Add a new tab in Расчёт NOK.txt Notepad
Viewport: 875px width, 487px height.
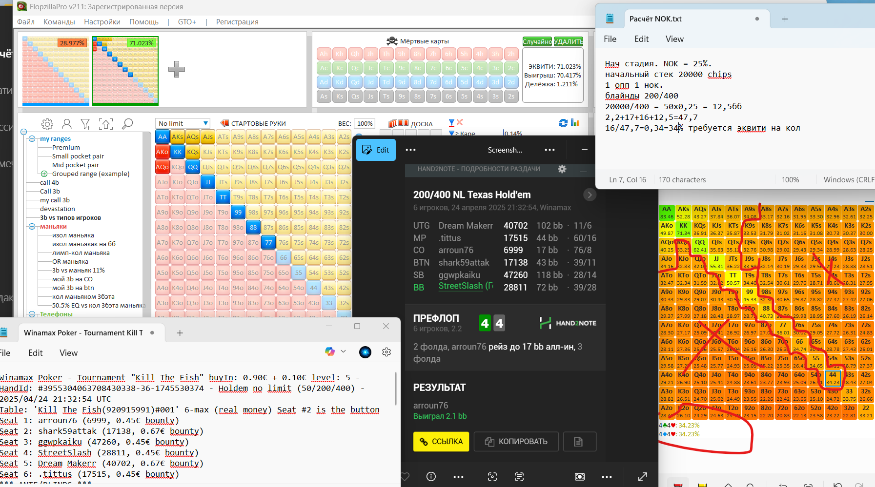coord(785,19)
